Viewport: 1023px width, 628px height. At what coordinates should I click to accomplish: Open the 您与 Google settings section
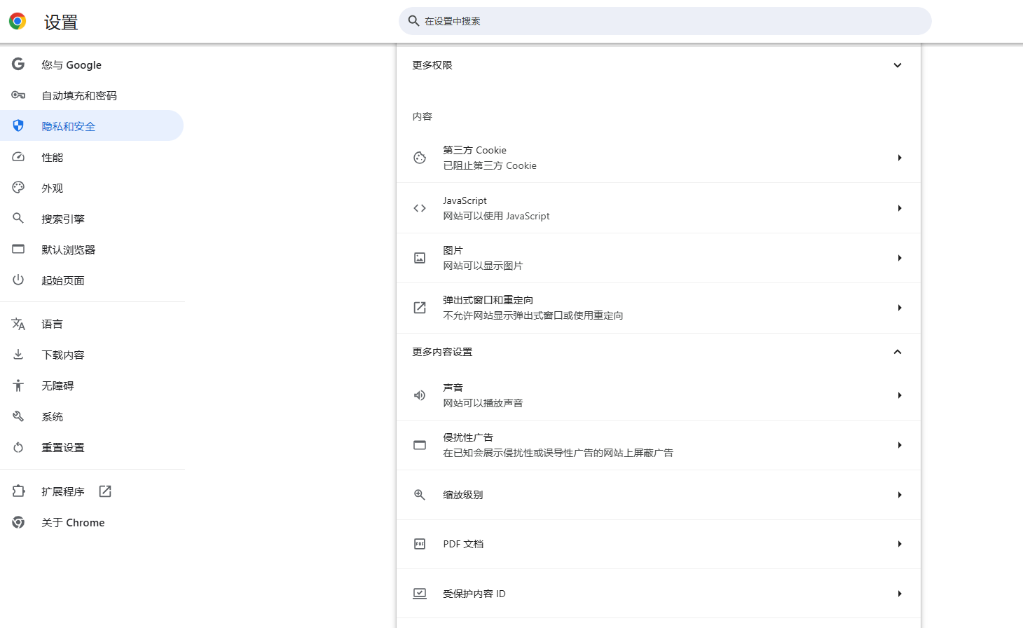(92, 64)
